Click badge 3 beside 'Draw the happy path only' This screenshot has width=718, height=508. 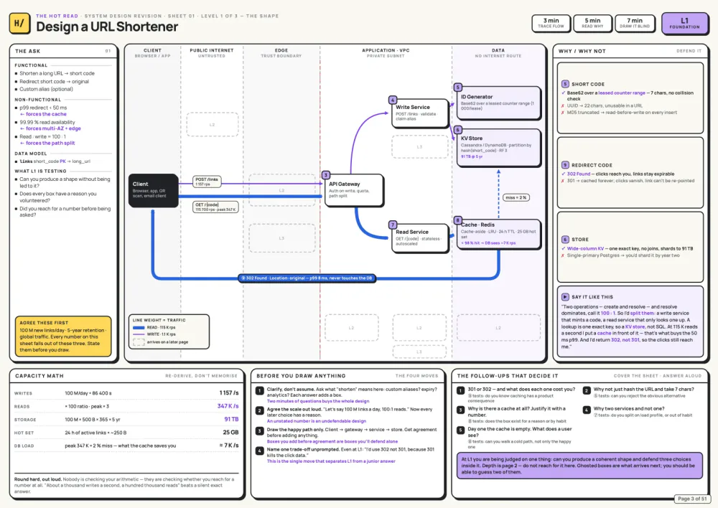tap(260, 431)
